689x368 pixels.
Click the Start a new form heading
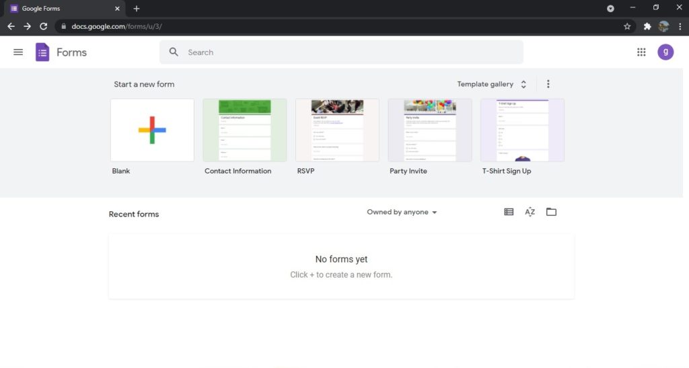click(144, 84)
